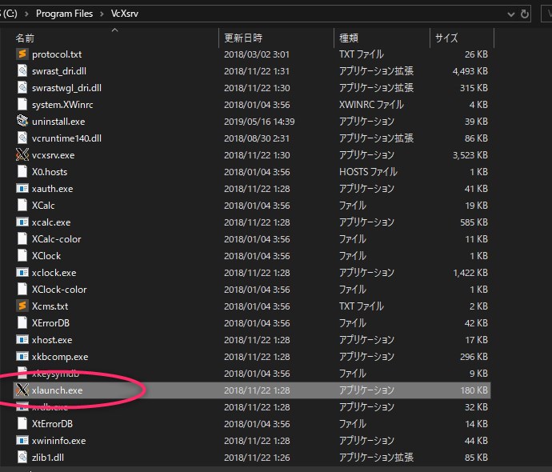This screenshot has height=472, width=552.
Task: Click the zlib1.dll file icon
Action: tap(22, 458)
